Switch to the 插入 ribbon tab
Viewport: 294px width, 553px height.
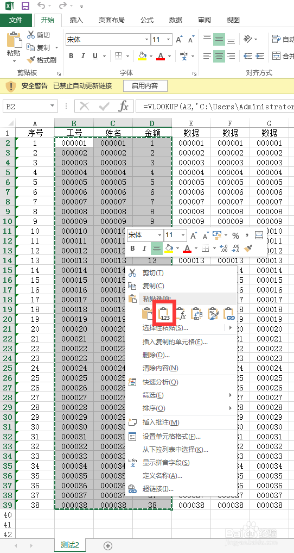coord(76,20)
